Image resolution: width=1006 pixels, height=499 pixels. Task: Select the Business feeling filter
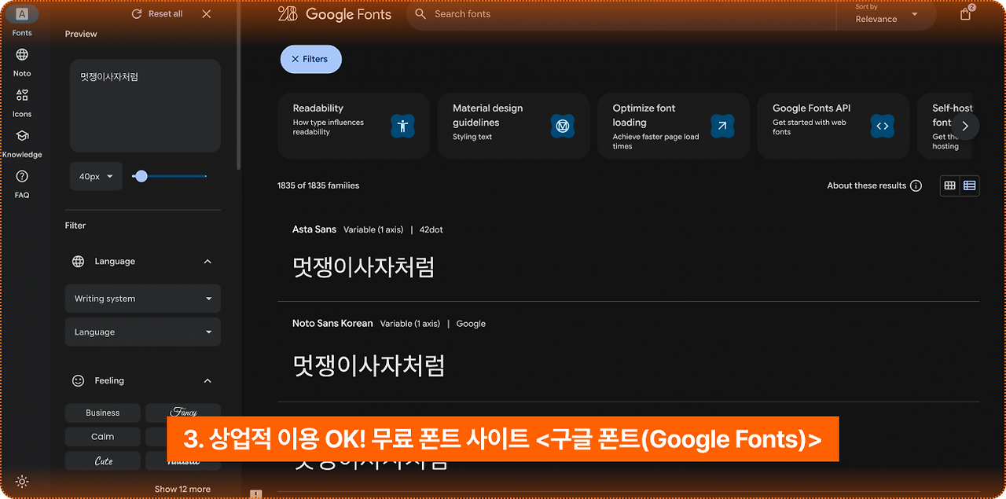[102, 413]
